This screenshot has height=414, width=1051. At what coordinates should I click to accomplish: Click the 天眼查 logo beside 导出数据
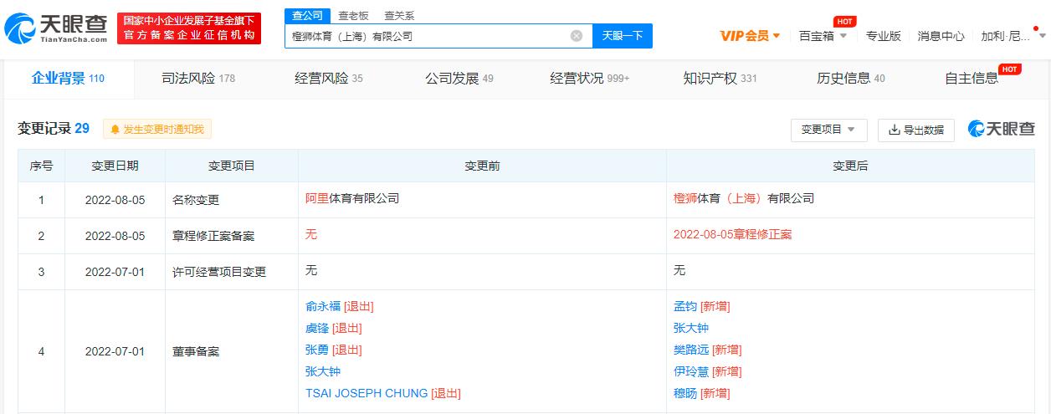coord(1001,129)
